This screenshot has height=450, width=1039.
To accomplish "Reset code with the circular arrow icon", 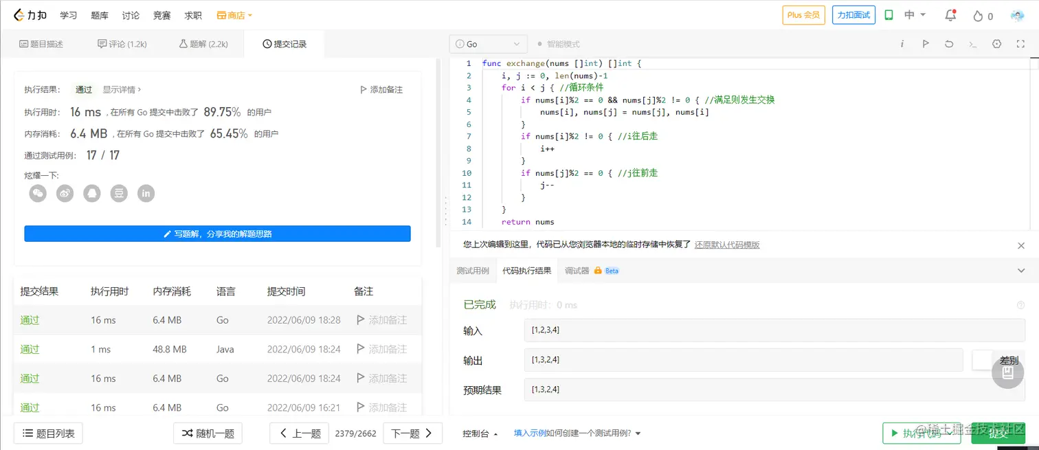I will click(949, 44).
